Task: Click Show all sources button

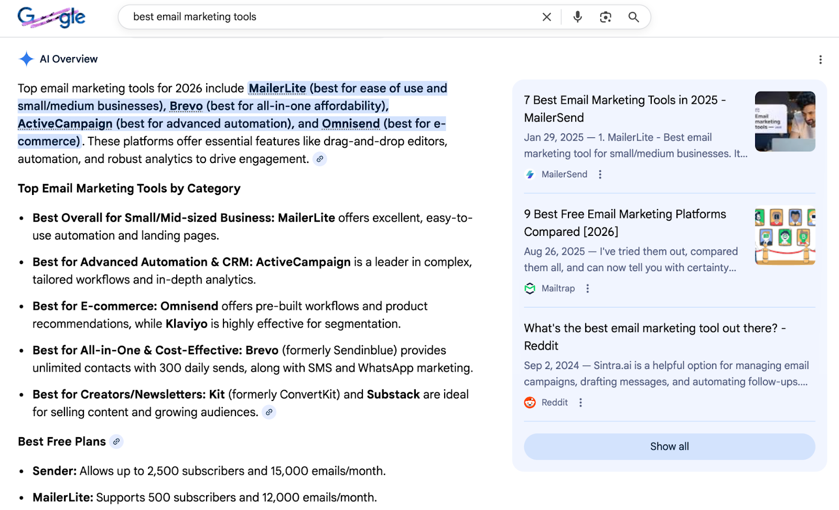Action: pyautogui.click(x=670, y=447)
